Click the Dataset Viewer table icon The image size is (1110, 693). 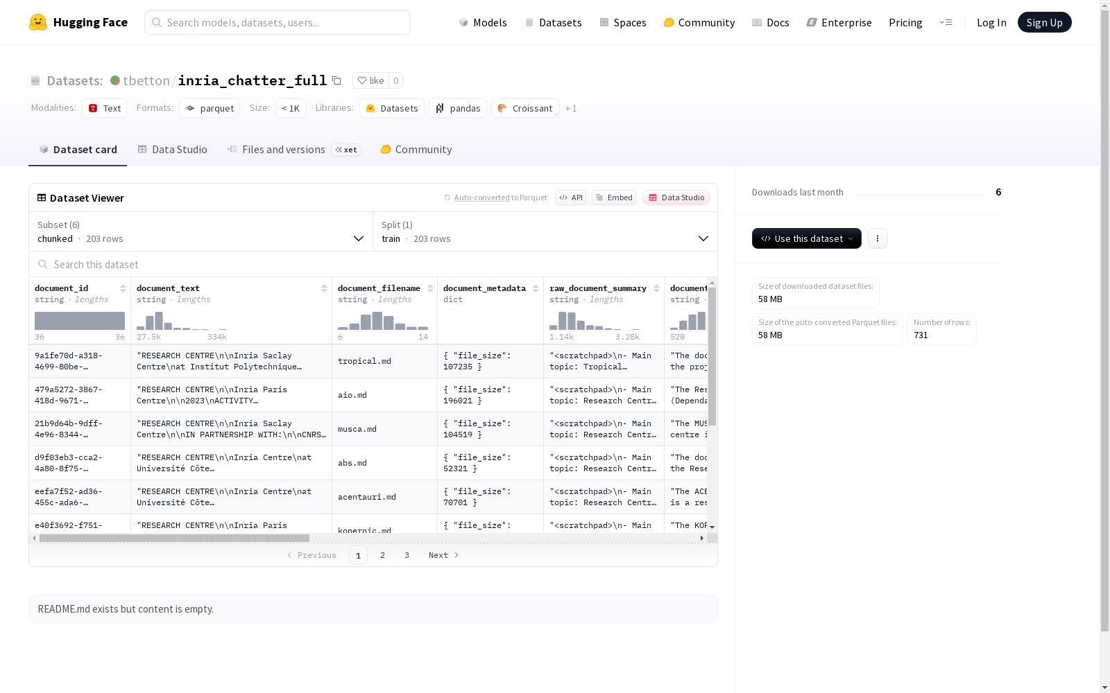point(42,198)
